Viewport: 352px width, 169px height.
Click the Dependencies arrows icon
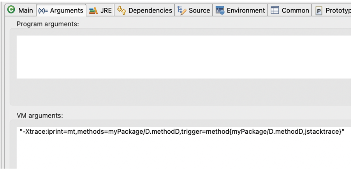(122, 10)
